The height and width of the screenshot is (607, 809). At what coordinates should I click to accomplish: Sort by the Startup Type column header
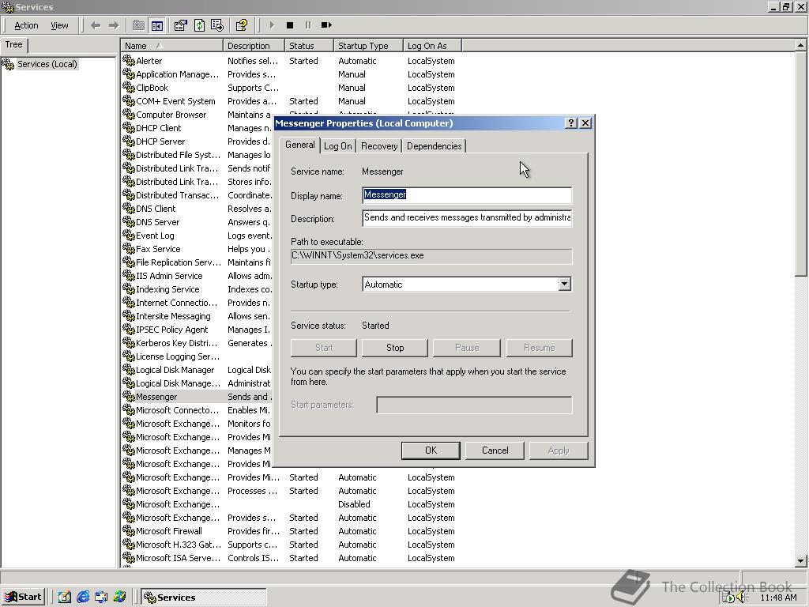coord(368,45)
